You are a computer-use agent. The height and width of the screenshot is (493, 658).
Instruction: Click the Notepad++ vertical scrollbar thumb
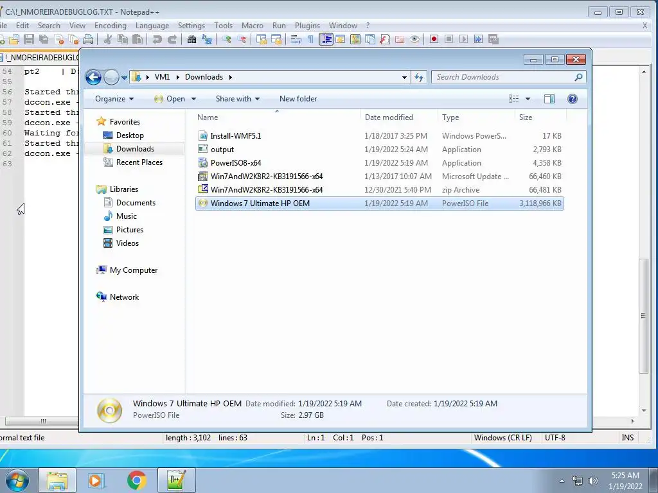[643, 316]
